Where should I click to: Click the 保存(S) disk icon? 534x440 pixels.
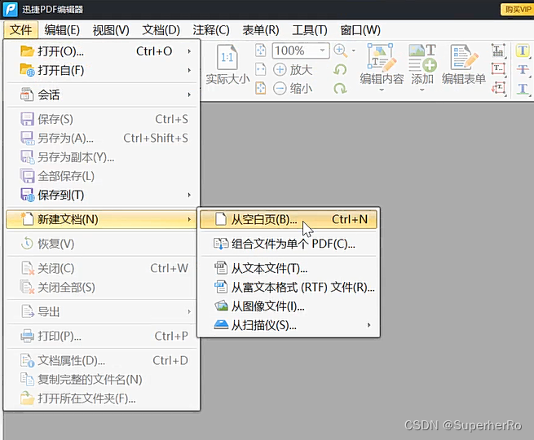pyautogui.click(x=27, y=119)
